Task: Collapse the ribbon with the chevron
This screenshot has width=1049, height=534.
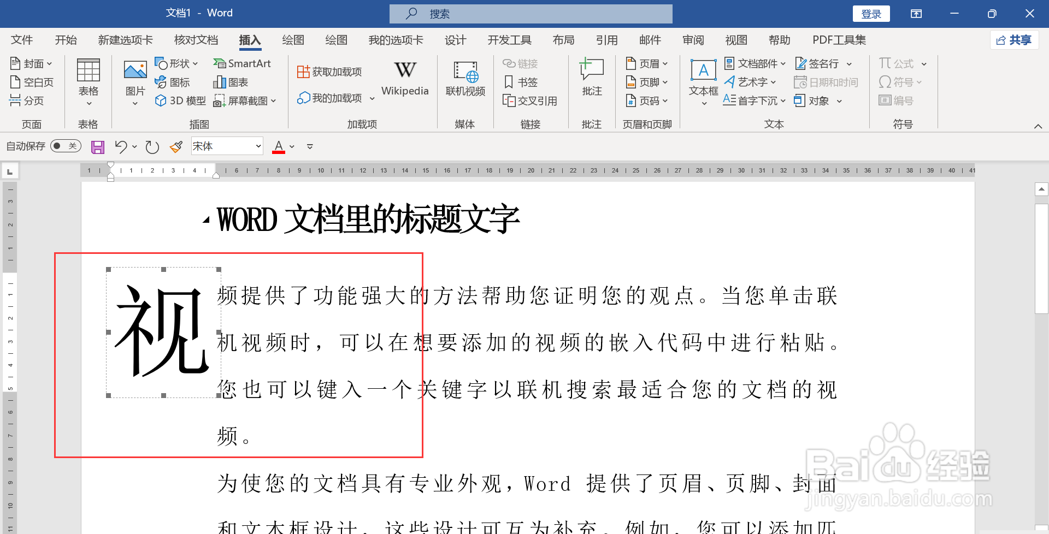Action: click(x=1038, y=126)
